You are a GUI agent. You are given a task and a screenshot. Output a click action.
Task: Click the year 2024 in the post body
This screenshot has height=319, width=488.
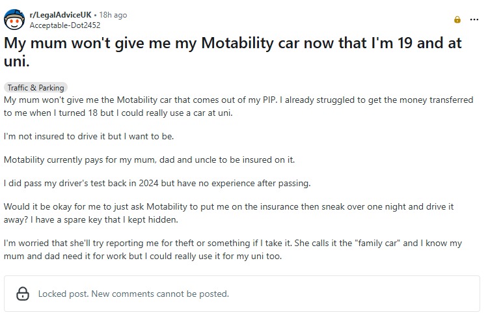pyautogui.click(x=149, y=183)
